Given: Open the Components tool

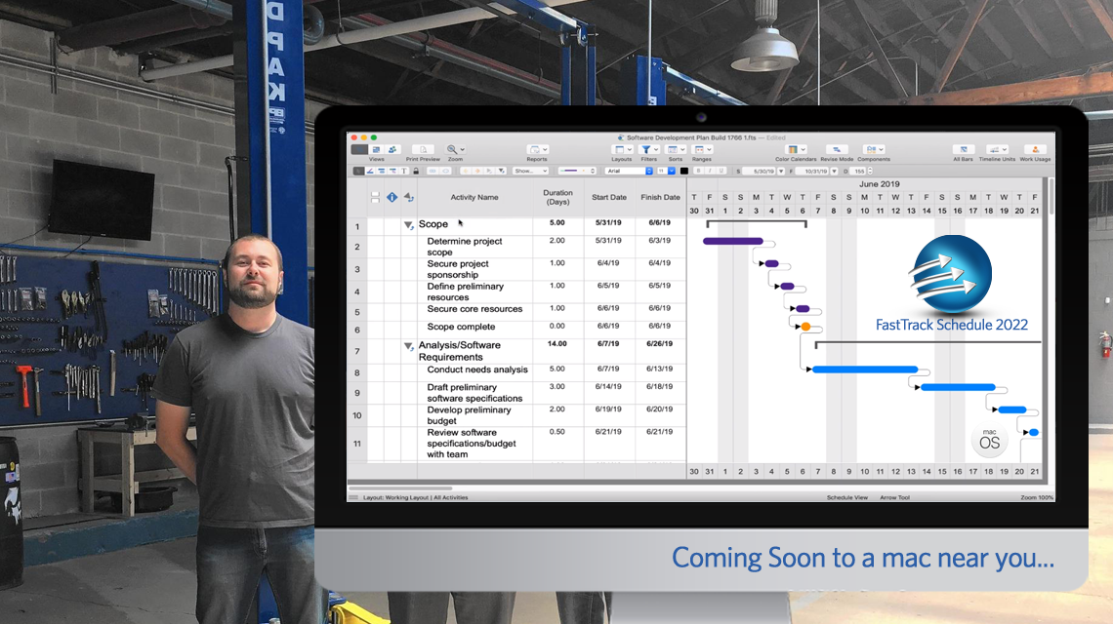Looking at the screenshot, I should pyautogui.click(x=871, y=148).
